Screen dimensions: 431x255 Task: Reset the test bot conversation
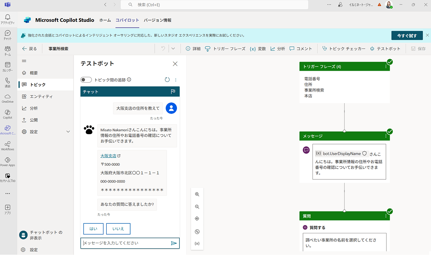[x=167, y=79]
